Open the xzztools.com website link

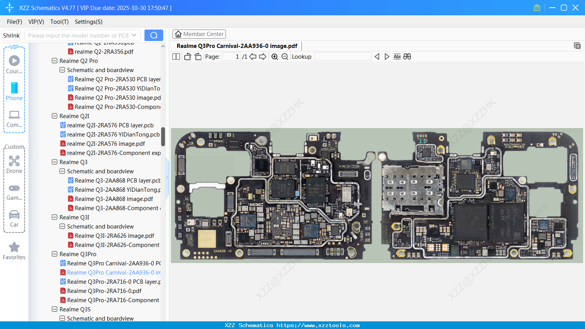[x=318, y=325]
